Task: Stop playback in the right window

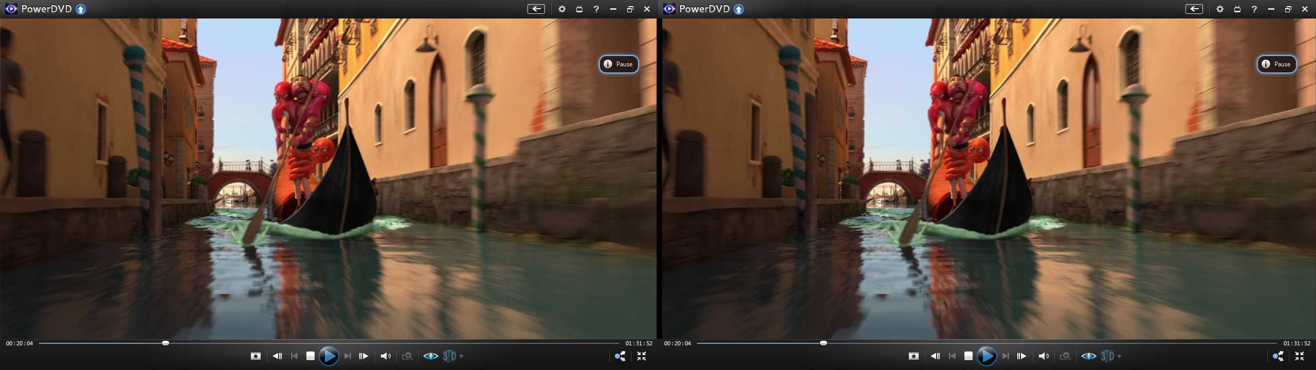Action: (x=968, y=356)
